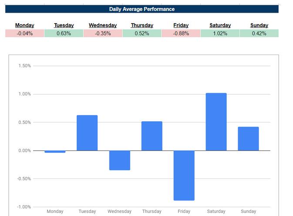Select the Saturday column header cell
Image resolution: width=293 pixels, height=216 pixels.
click(220, 25)
